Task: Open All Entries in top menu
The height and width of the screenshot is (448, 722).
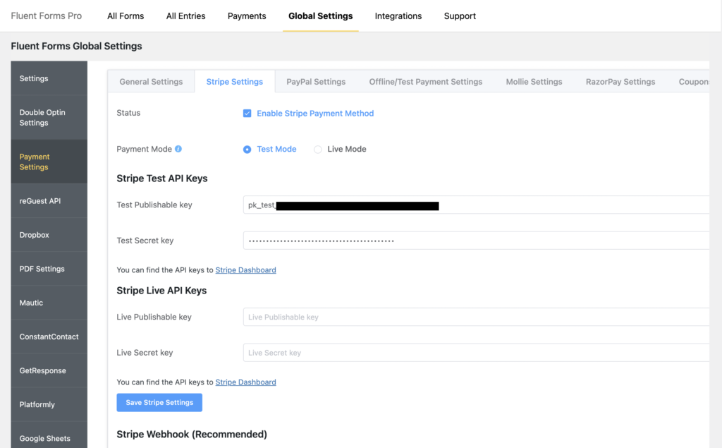Action: click(x=186, y=16)
